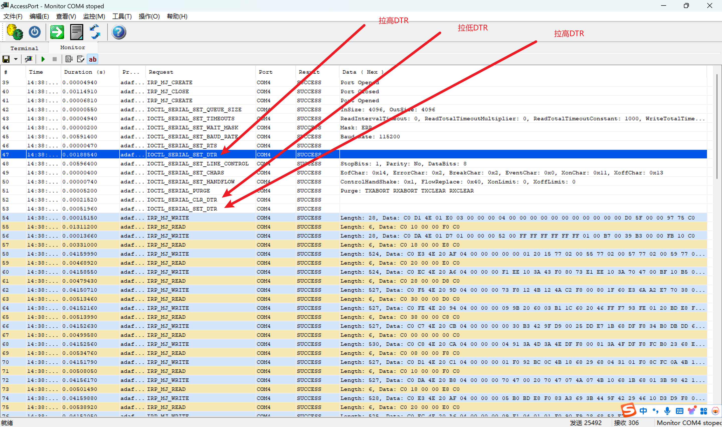Open the 操作(O) menu
The height and width of the screenshot is (427, 722).
coord(149,16)
